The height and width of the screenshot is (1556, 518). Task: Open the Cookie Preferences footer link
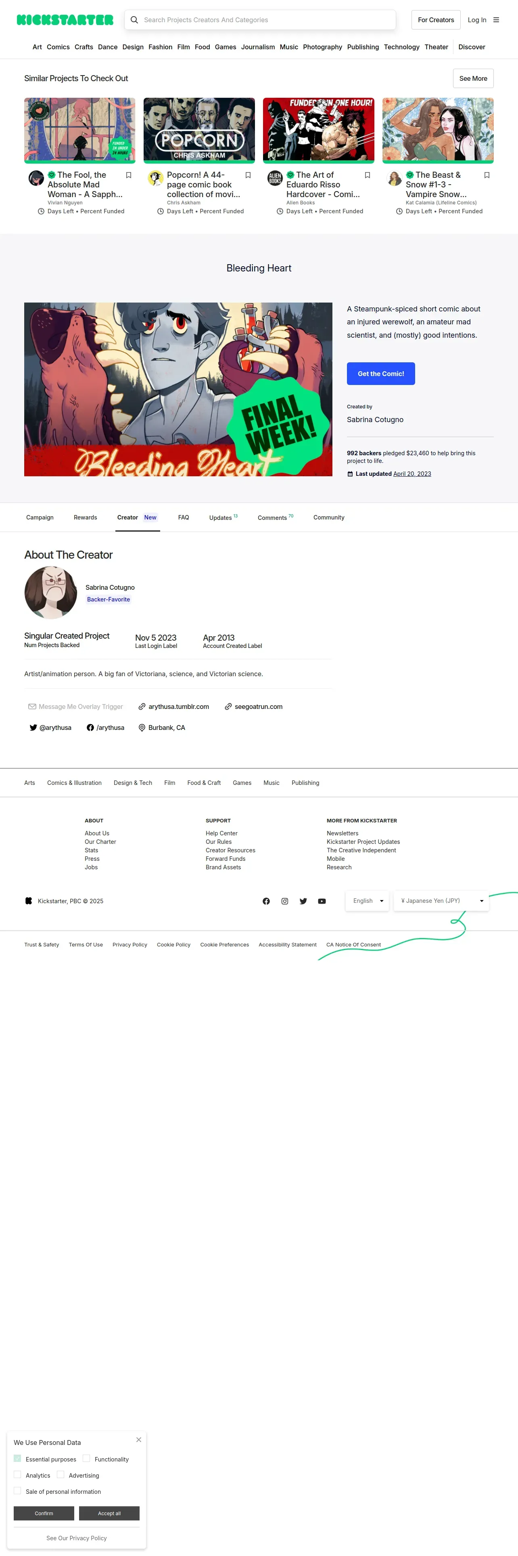tap(224, 945)
